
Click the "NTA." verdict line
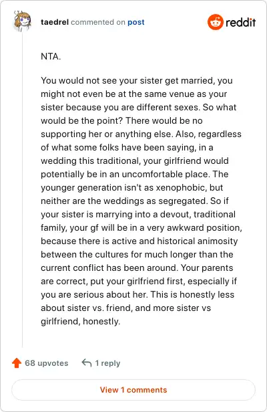51,56
